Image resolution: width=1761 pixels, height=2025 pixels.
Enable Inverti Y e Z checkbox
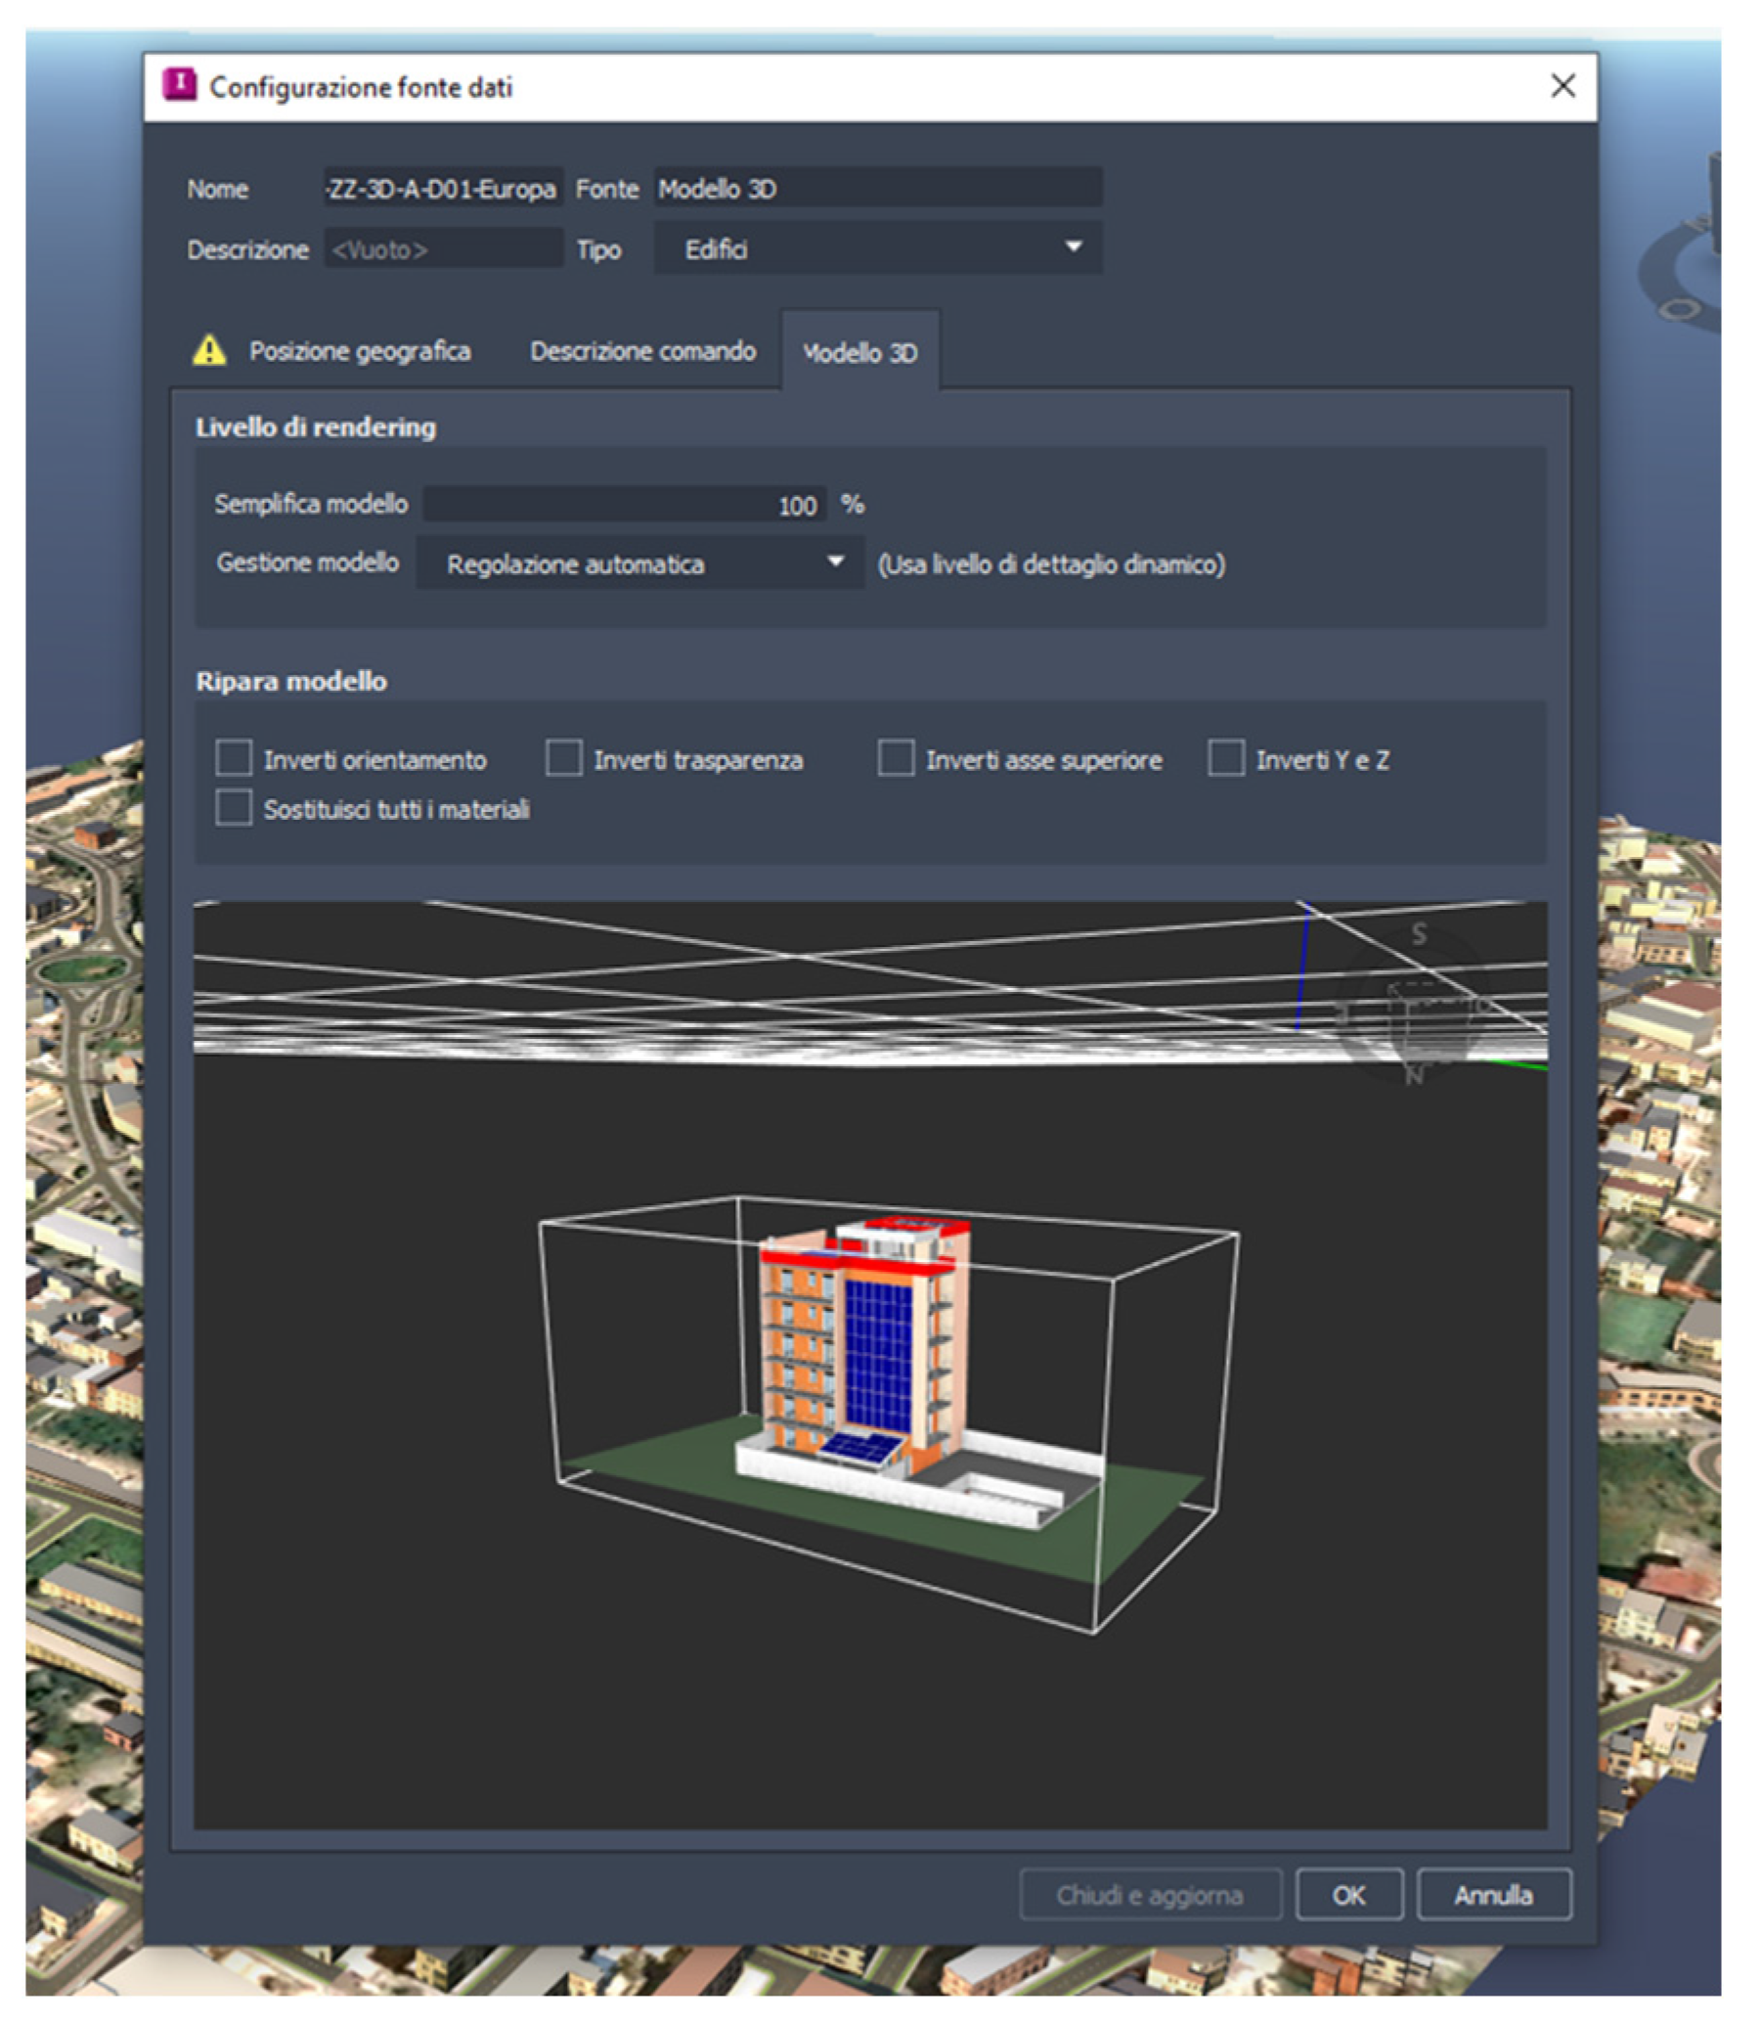coord(1226,759)
